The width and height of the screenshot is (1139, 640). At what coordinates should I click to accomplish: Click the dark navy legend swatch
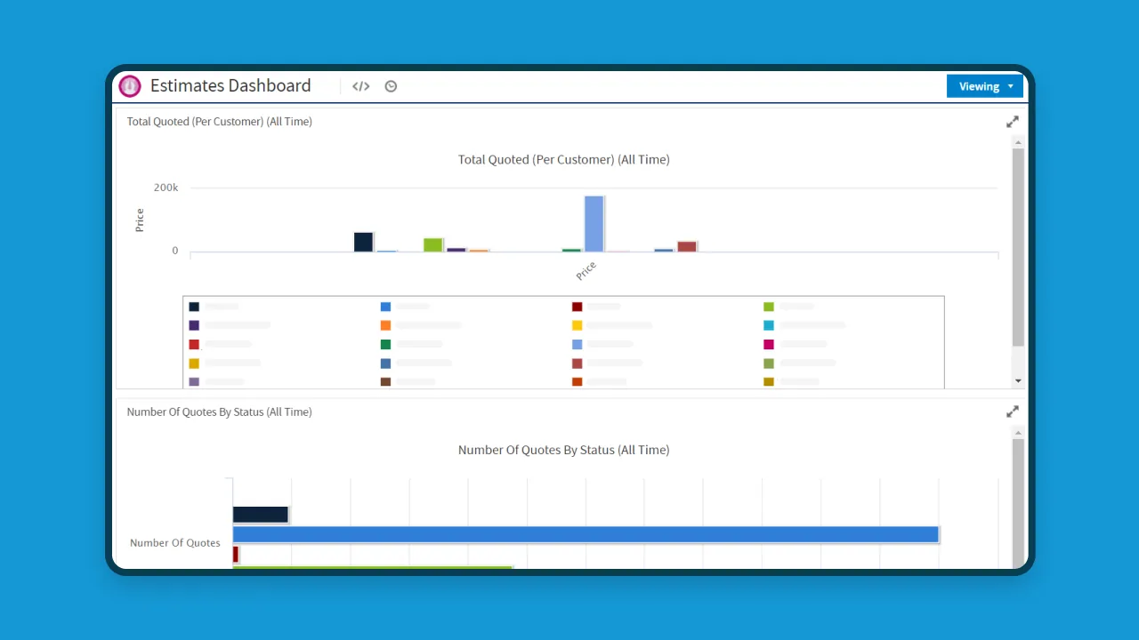click(x=194, y=307)
